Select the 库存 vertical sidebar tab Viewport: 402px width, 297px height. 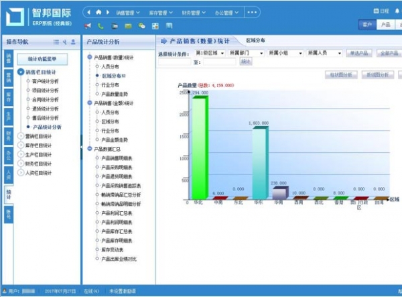point(9,97)
